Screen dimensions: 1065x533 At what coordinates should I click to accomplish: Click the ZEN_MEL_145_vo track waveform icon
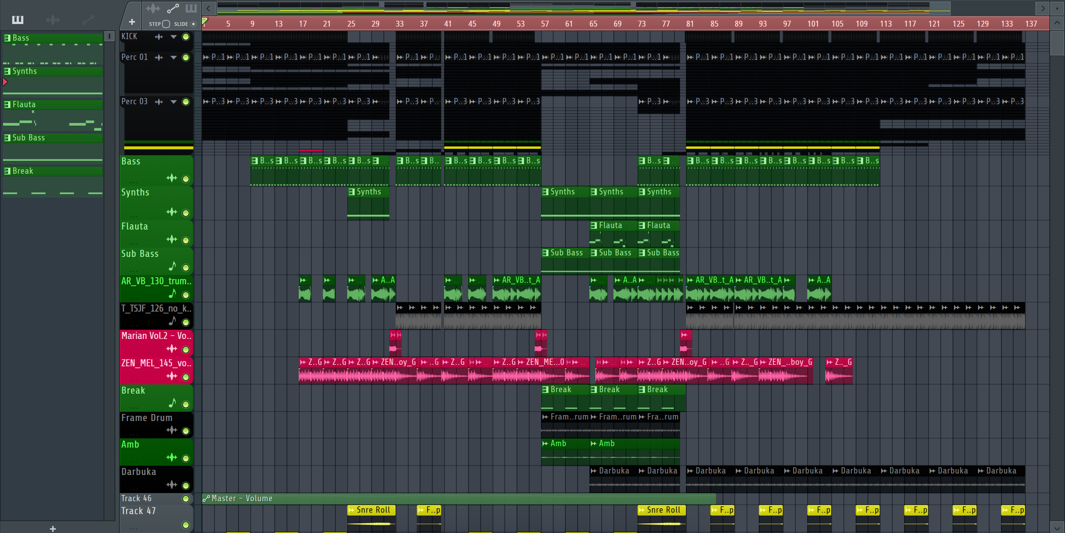coord(172,376)
